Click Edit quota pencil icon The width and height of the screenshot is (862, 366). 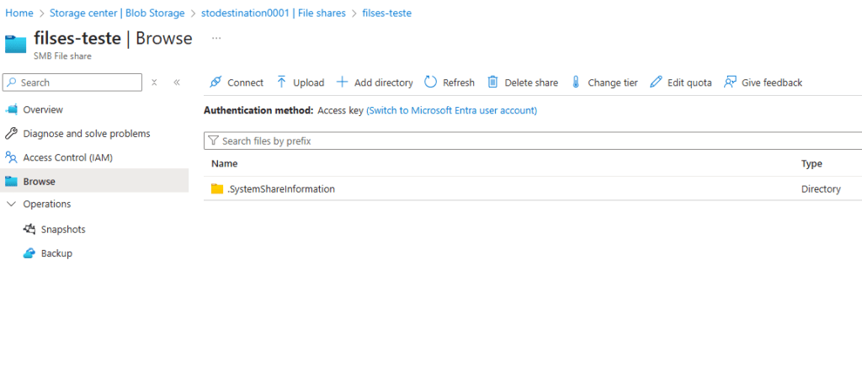point(657,82)
